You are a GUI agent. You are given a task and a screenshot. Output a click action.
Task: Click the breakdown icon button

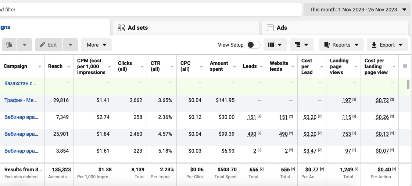pyautogui.click(x=297, y=45)
